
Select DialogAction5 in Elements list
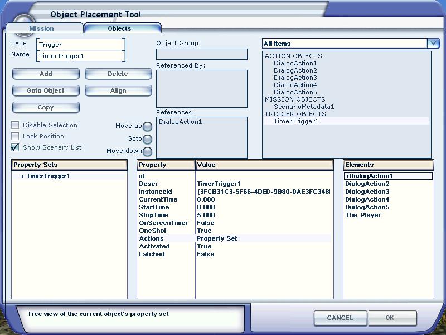(x=367, y=207)
